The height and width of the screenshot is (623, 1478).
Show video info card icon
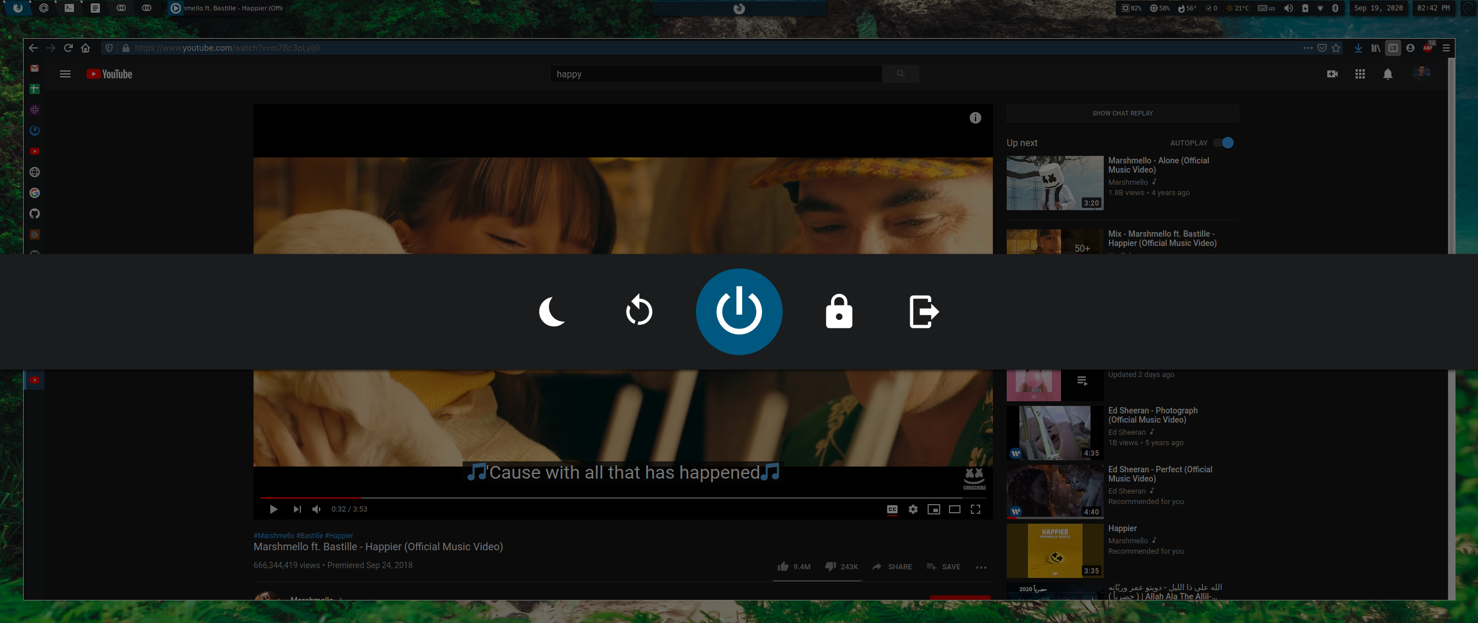(976, 118)
